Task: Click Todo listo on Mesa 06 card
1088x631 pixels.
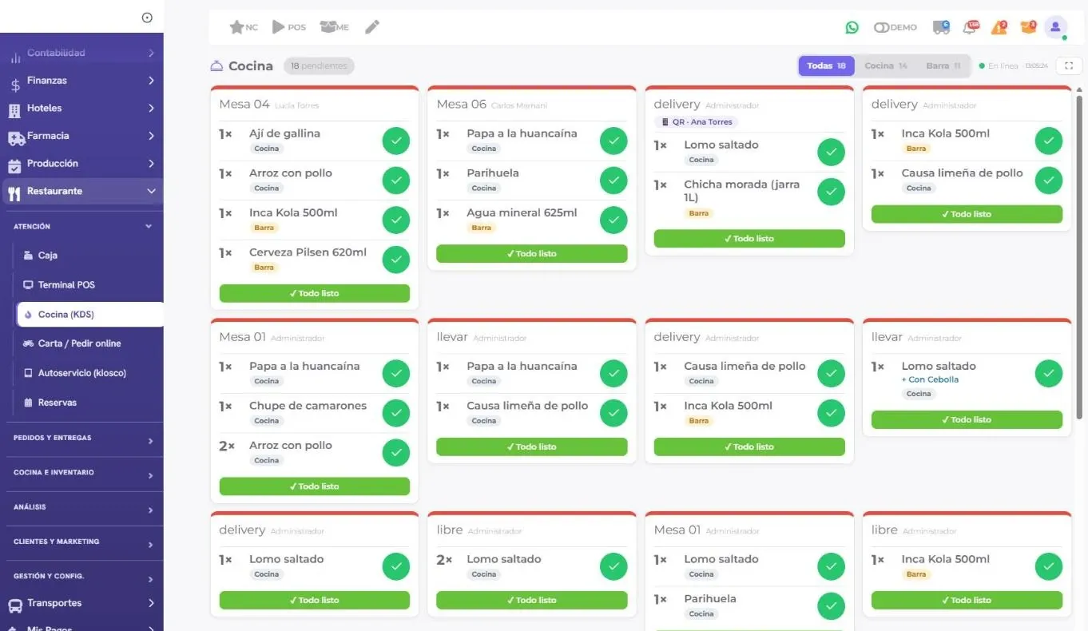Action: [x=532, y=253]
